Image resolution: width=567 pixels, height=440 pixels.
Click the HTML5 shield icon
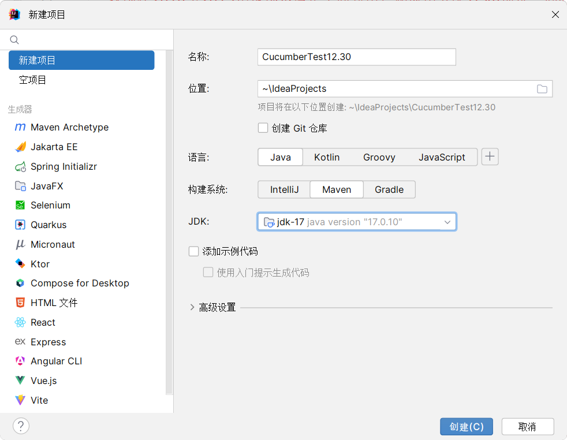(x=20, y=303)
